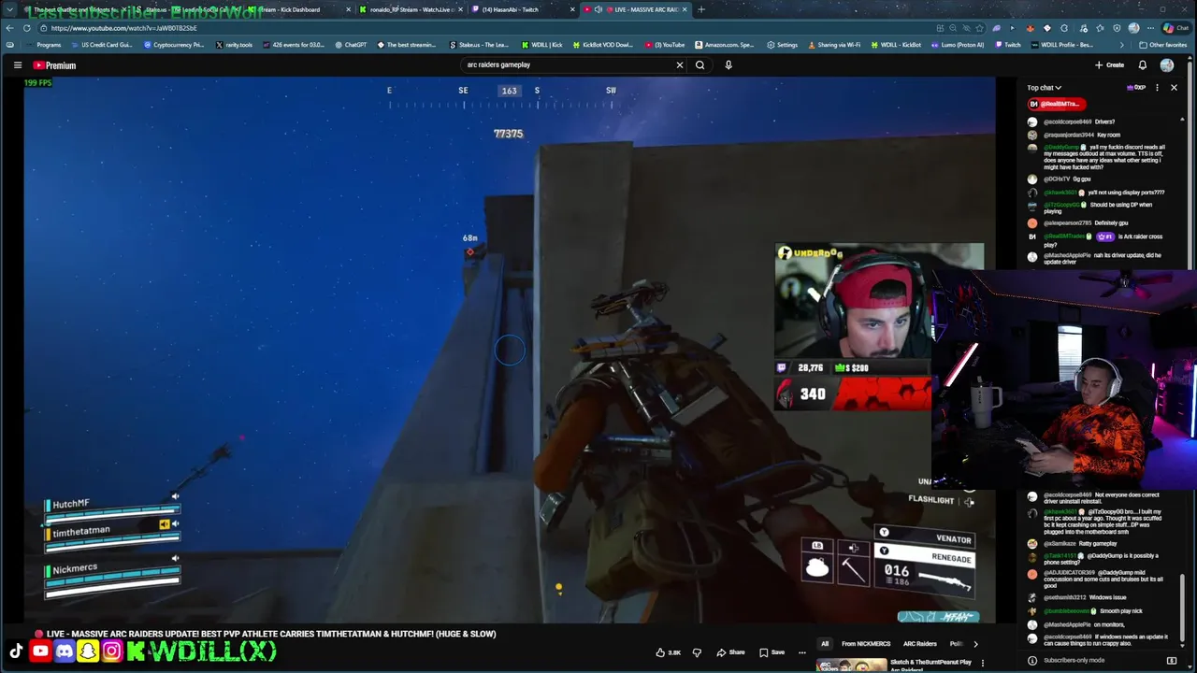
Task: Start voice search with microphone icon
Action: click(x=728, y=64)
